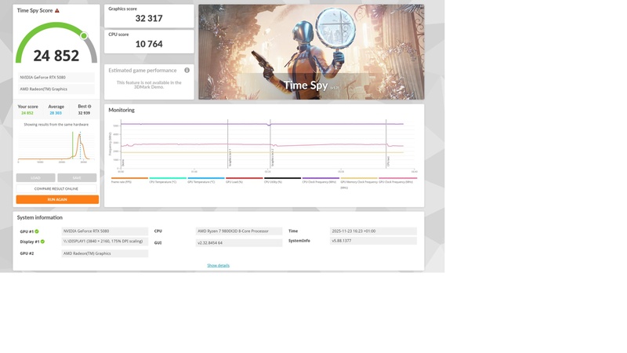
Task: Click the orange RUN AGAIN button
Action: 57,199
